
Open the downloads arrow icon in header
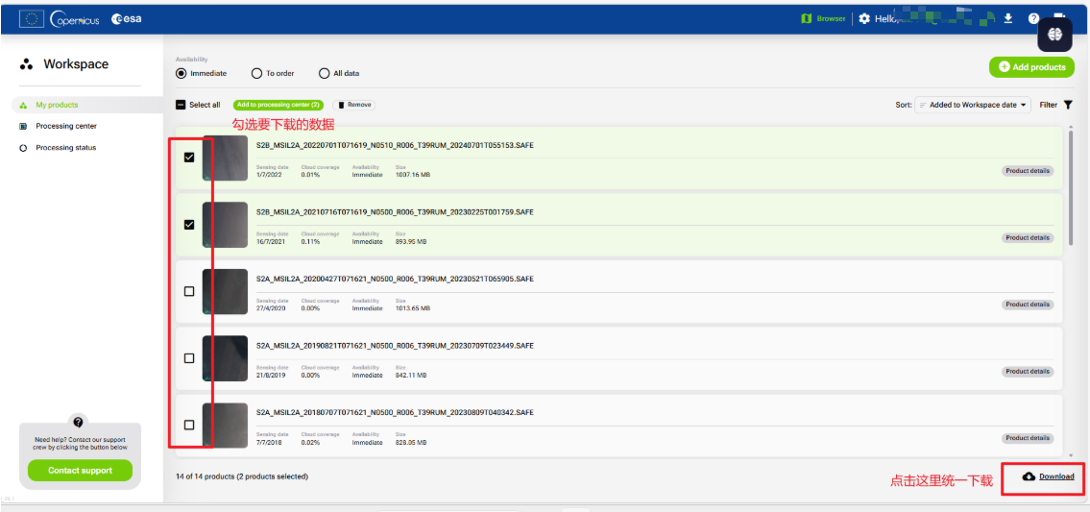1008,19
